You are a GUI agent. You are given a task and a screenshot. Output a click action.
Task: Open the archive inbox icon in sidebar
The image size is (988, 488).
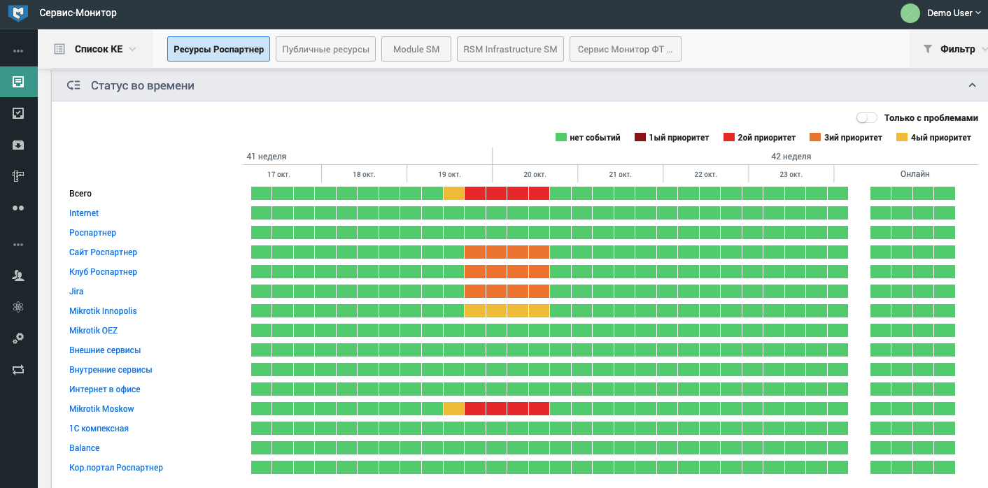[x=19, y=144]
